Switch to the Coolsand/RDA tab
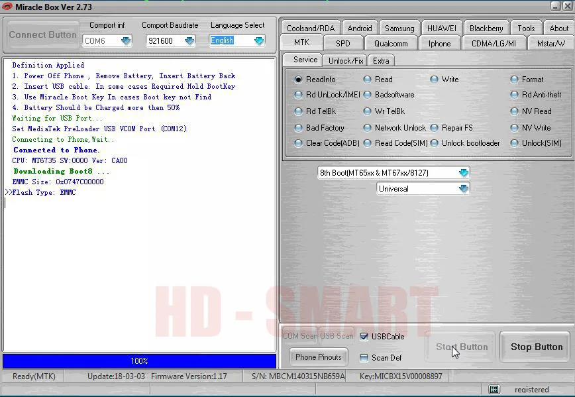 (x=311, y=28)
